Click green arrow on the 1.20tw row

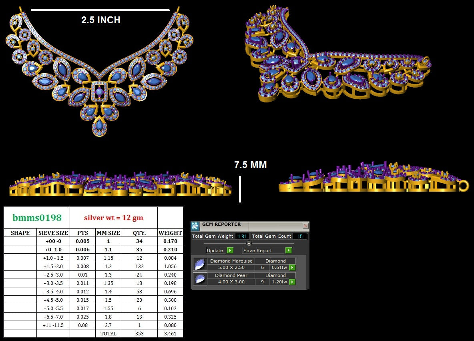pyautogui.click(x=292, y=282)
